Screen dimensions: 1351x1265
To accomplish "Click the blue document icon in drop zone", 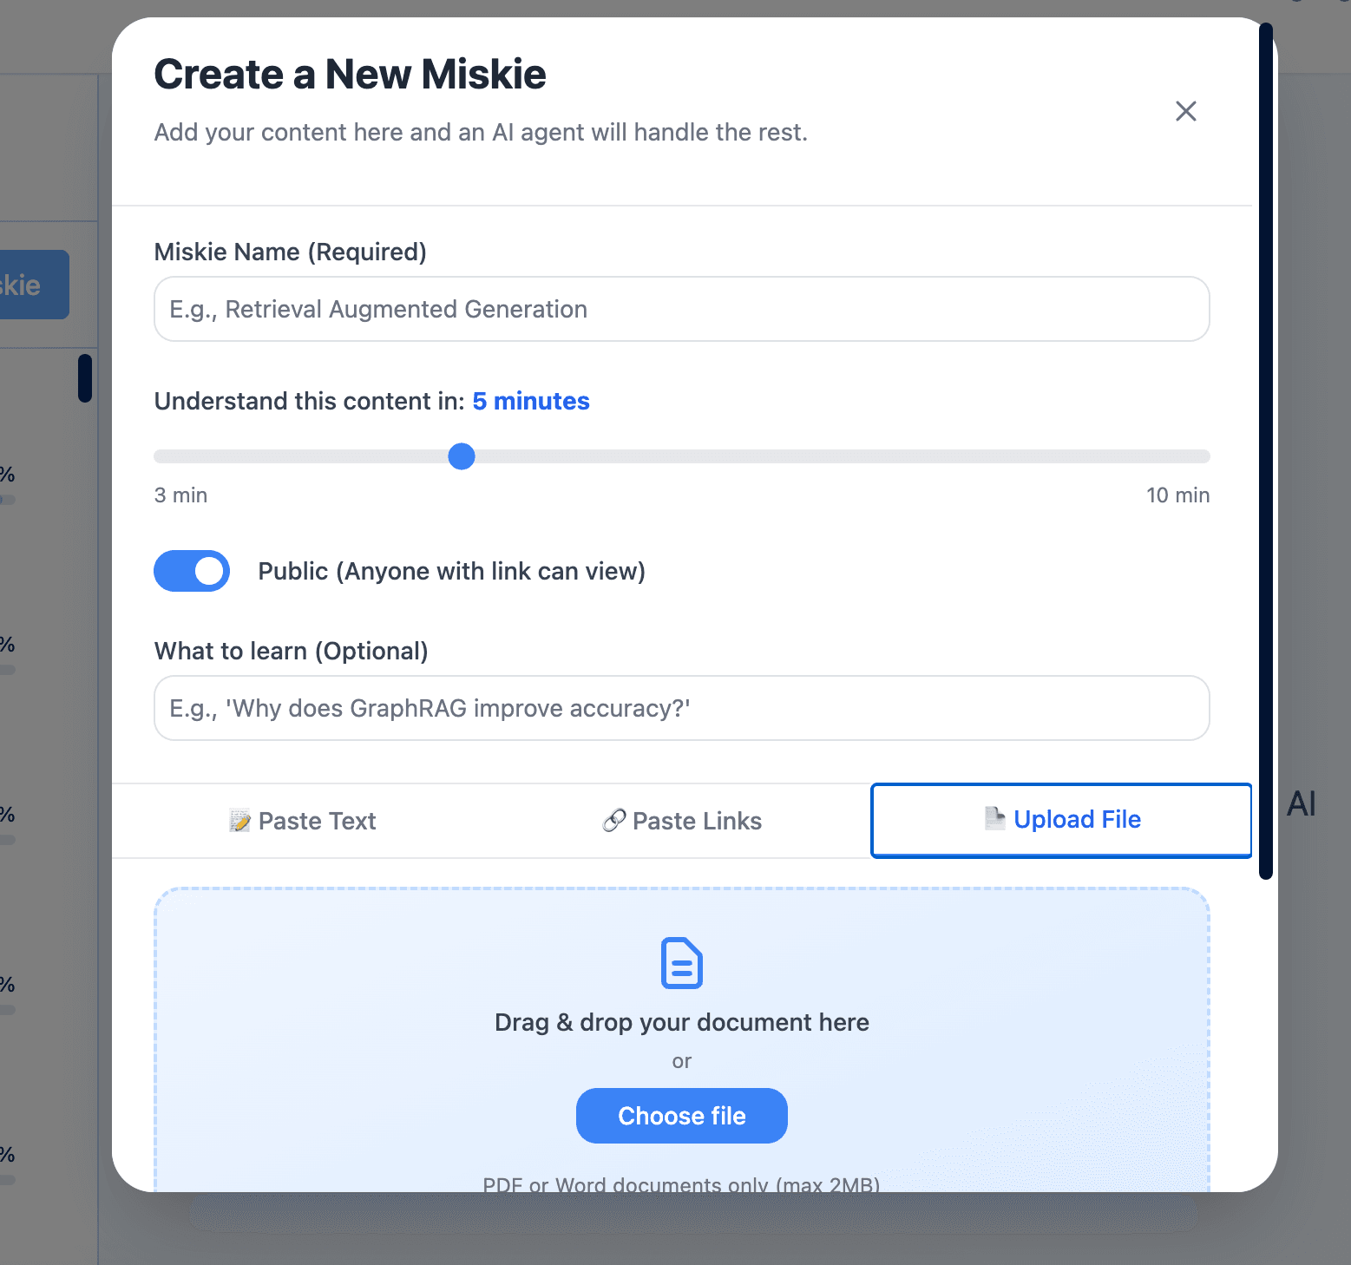I will coord(681,963).
